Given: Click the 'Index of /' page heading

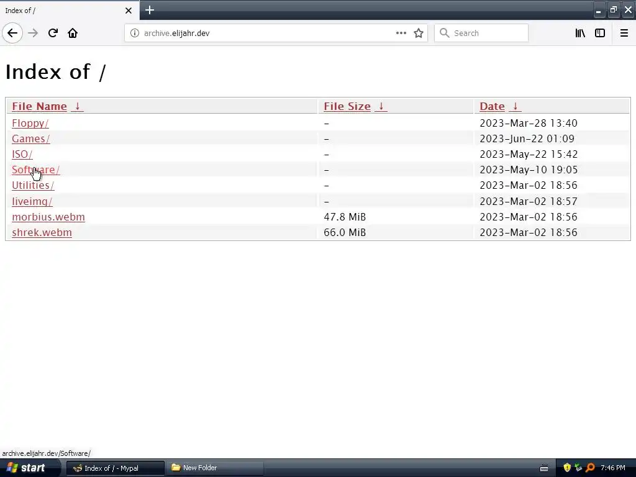Looking at the screenshot, I should coord(55,72).
